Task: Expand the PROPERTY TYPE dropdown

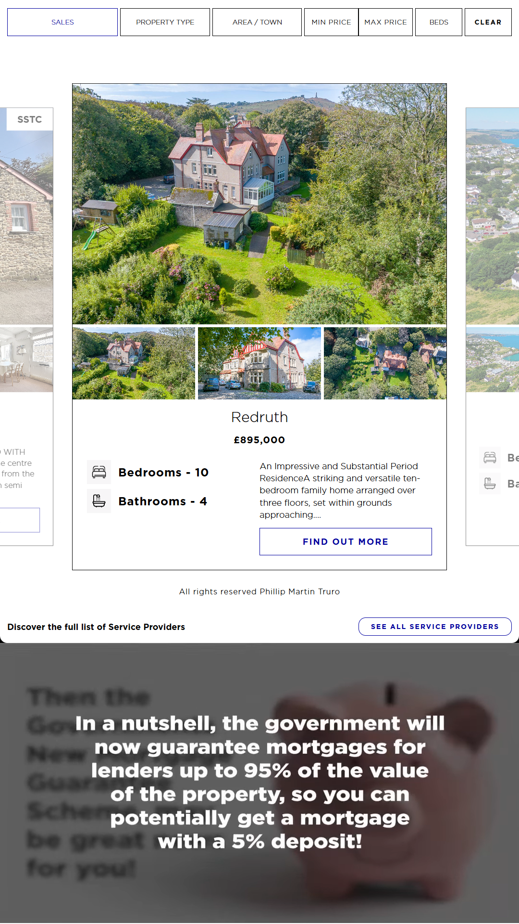Action: tap(165, 22)
